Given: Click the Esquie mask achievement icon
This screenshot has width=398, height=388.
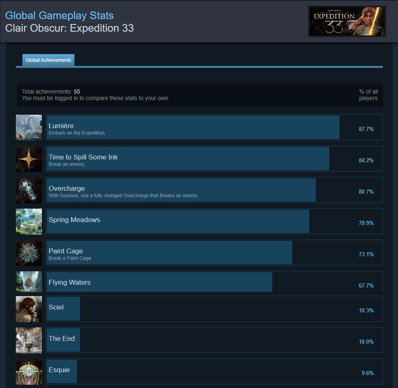Looking at the screenshot, I should pyautogui.click(x=28, y=371).
